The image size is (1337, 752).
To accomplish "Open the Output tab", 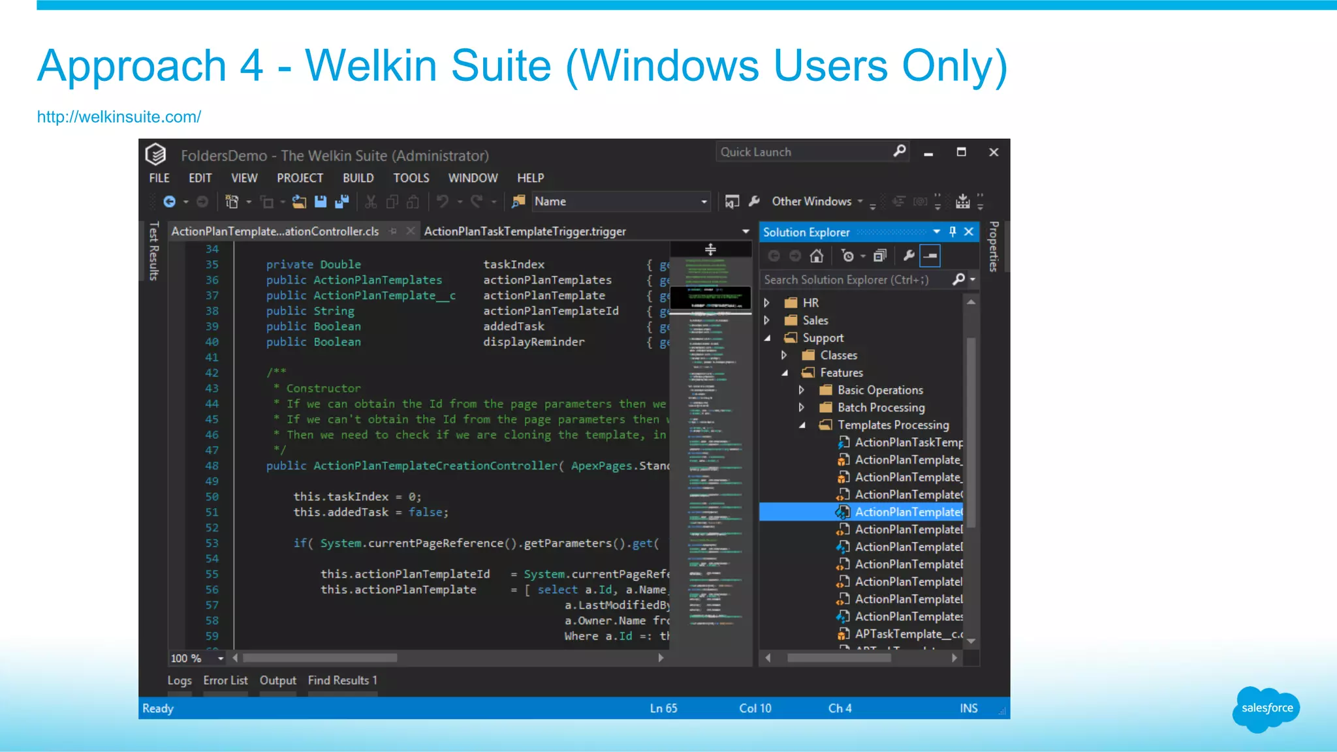I will pos(278,680).
